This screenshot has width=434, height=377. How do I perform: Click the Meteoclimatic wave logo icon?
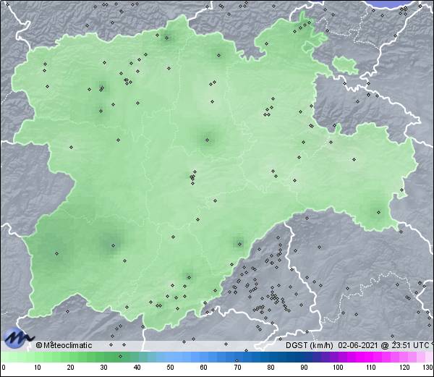coord(19,338)
